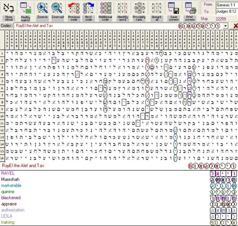238x226 pixels.
Task: Click the From label
Action: click(x=208, y=5)
